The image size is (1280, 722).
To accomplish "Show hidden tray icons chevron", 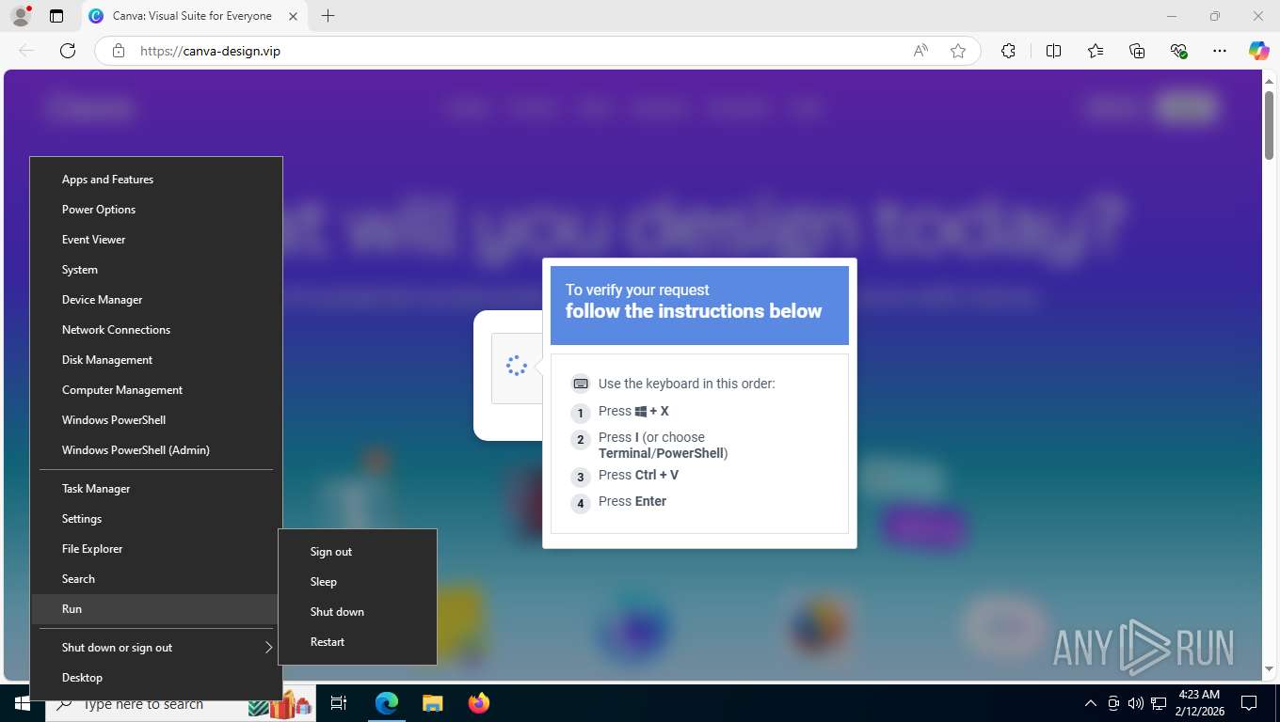I will pos(1091,703).
